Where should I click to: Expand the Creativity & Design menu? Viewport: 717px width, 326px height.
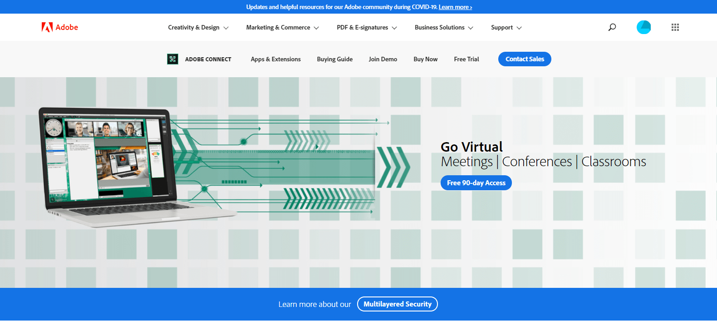(x=198, y=28)
